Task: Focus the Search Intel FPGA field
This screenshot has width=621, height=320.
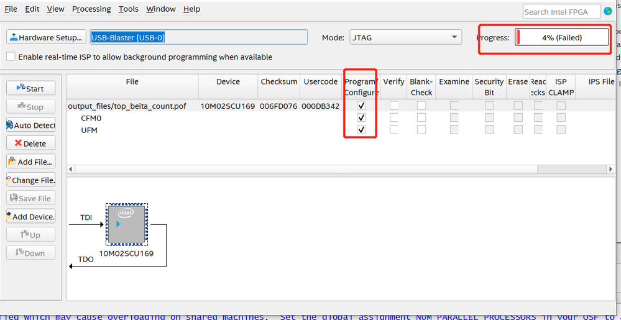Action: pos(561,12)
